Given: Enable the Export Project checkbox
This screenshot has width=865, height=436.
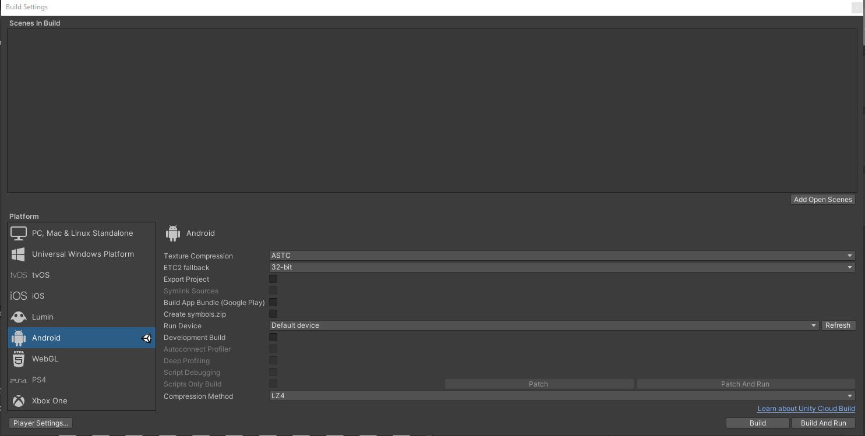Looking at the screenshot, I should 273,279.
